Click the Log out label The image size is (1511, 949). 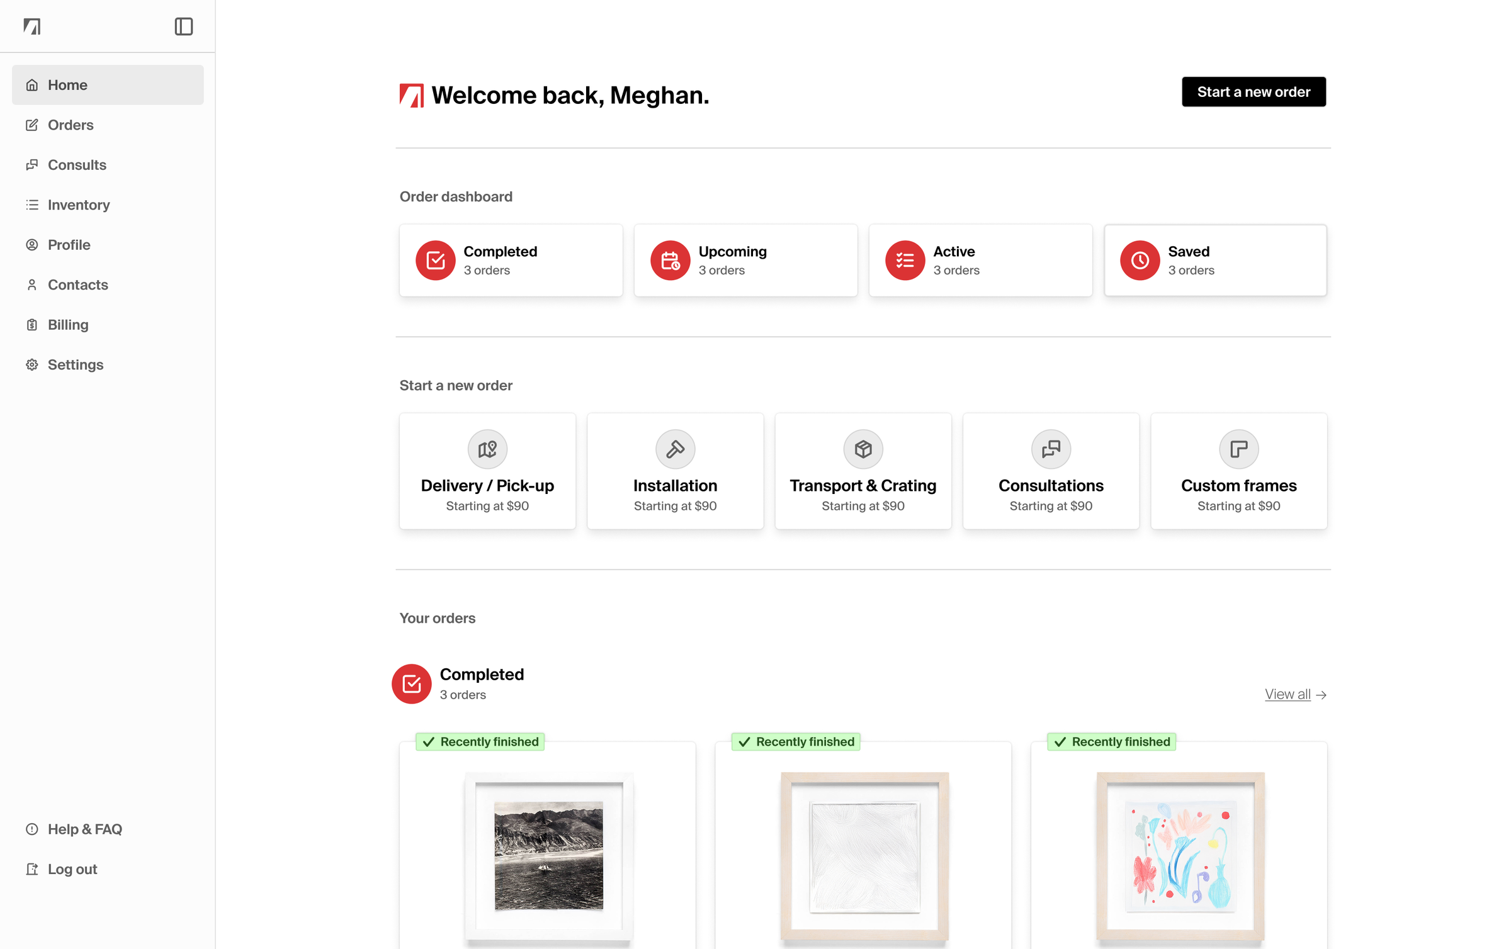point(72,869)
